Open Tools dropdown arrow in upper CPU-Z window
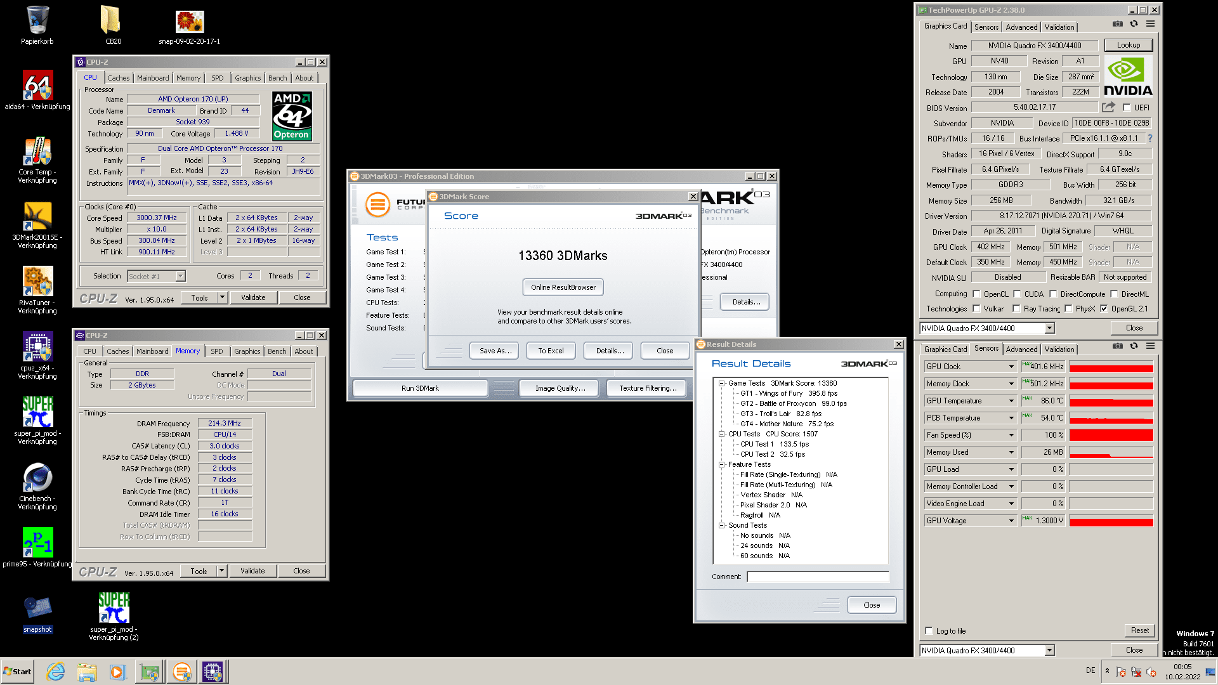1218x685 pixels. click(x=222, y=297)
